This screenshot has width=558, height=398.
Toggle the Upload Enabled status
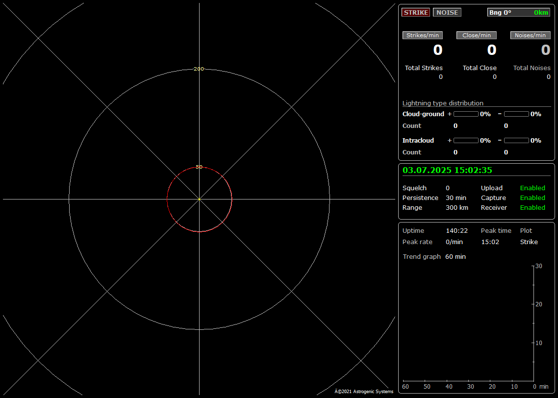[533, 188]
